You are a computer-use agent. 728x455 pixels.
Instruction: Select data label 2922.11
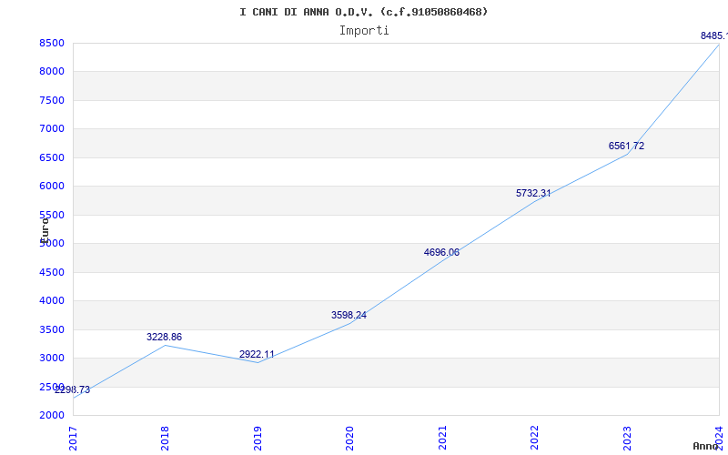[x=257, y=354]
